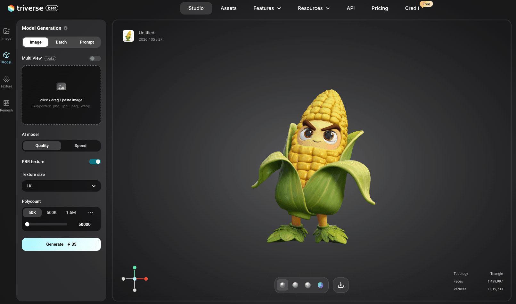Choose the 1.5M polycount preset

(x=71, y=213)
